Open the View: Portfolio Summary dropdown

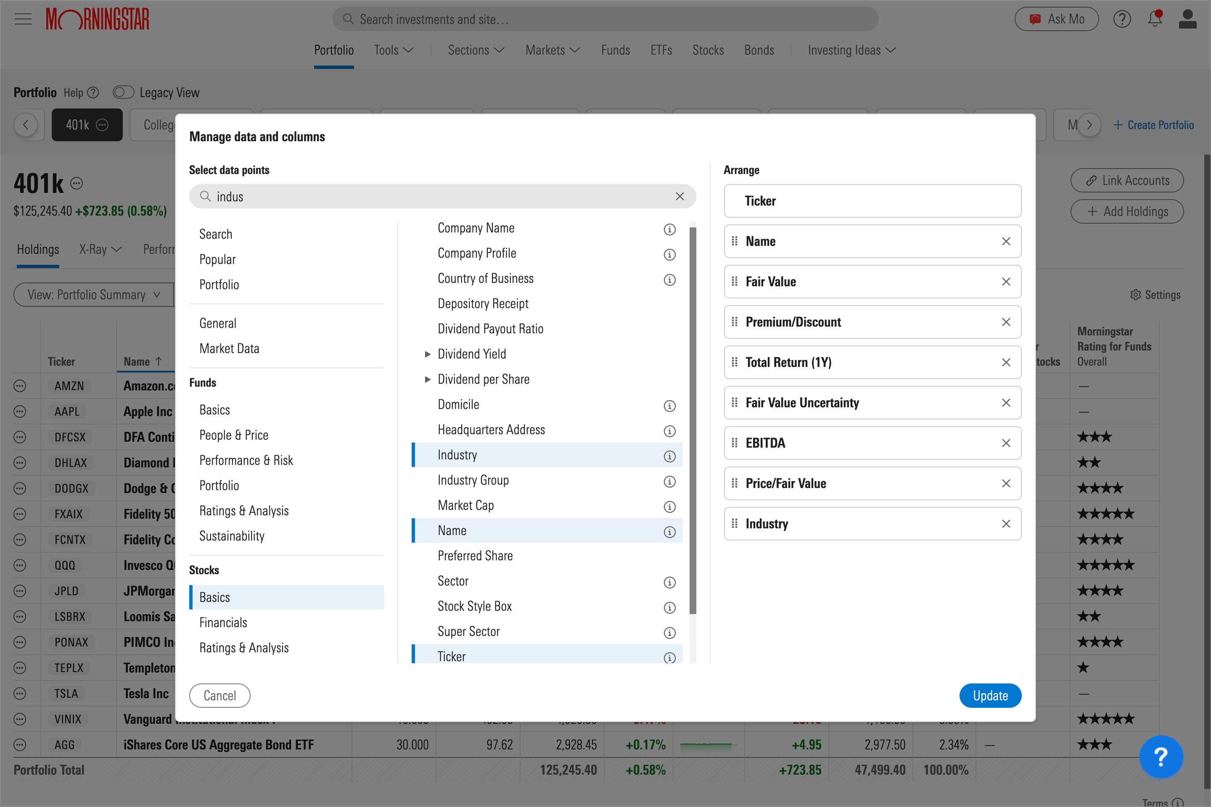94,294
